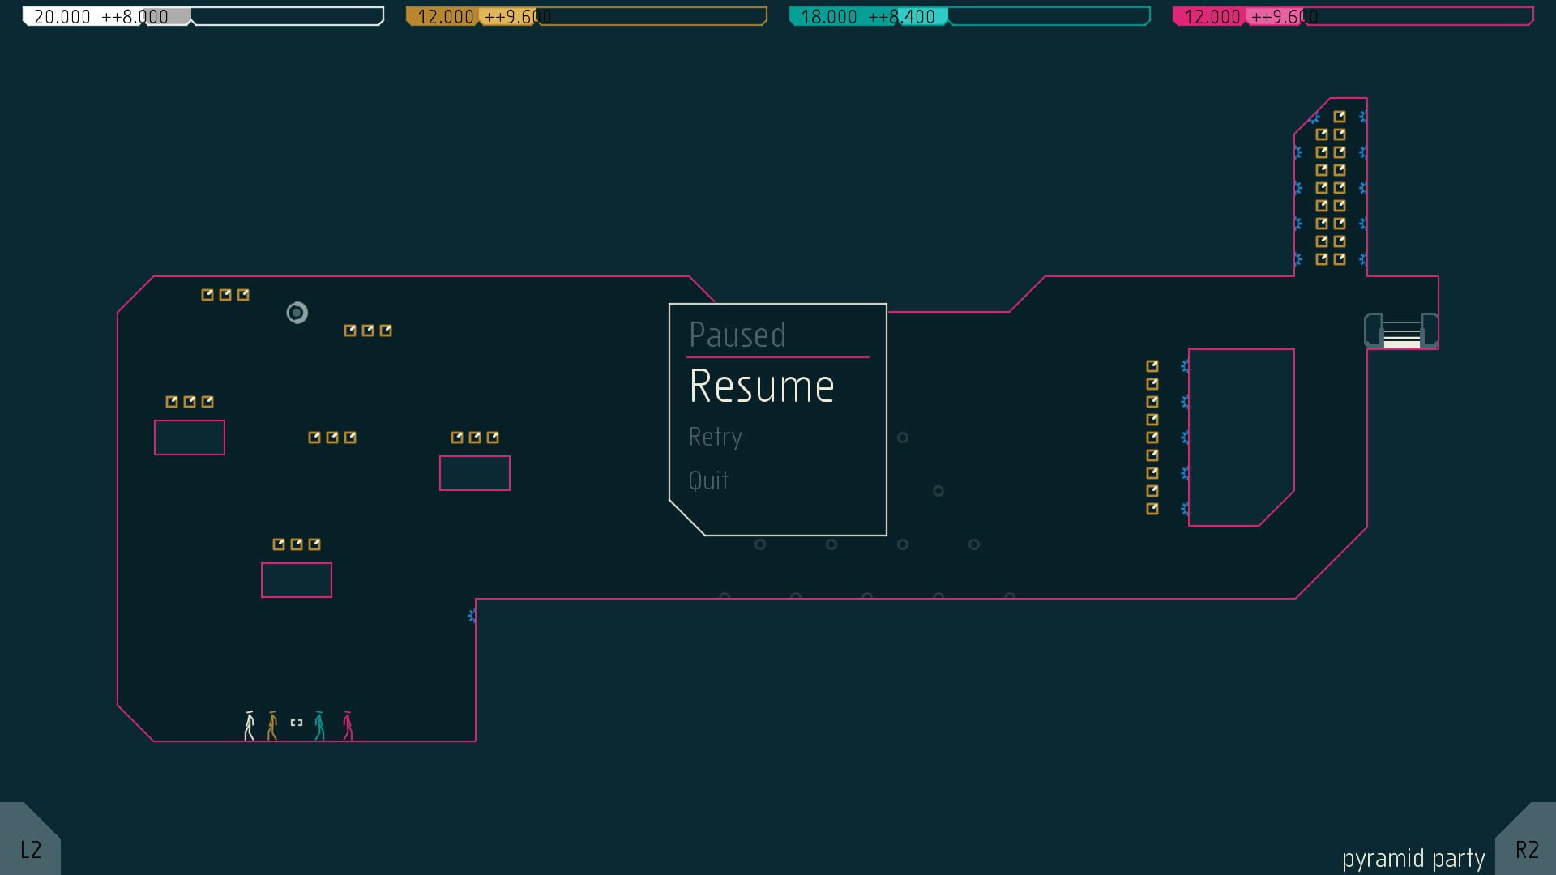Click the pink character icon on right
The width and height of the screenshot is (1556, 875).
click(x=348, y=722)
